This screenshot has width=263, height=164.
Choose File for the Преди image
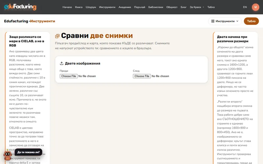click(69, 76)
